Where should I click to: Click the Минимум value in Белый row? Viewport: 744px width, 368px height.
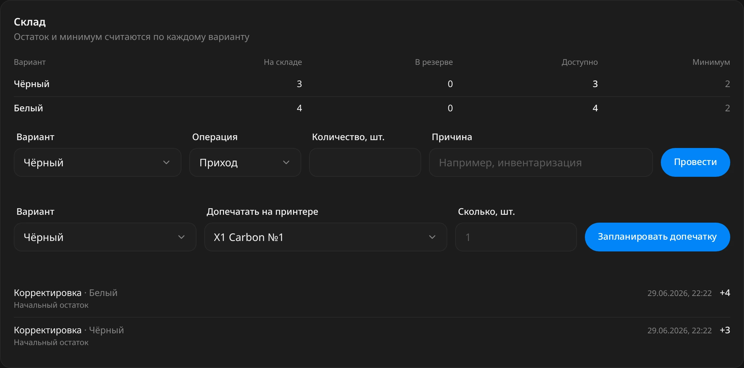pos(728,108)
